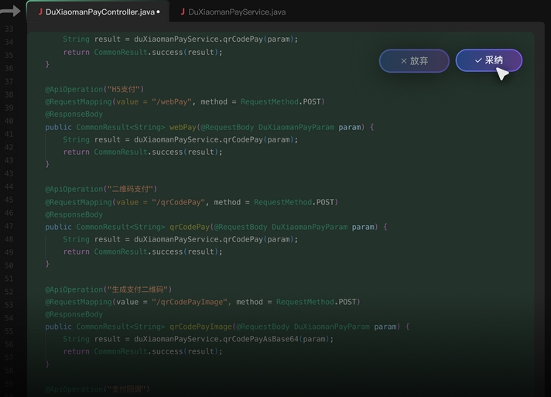The height and width of the screenshot is (397, 551).
Task: Click the @ApiOperation("生成支付二维码") annotation
Action: 108,289
